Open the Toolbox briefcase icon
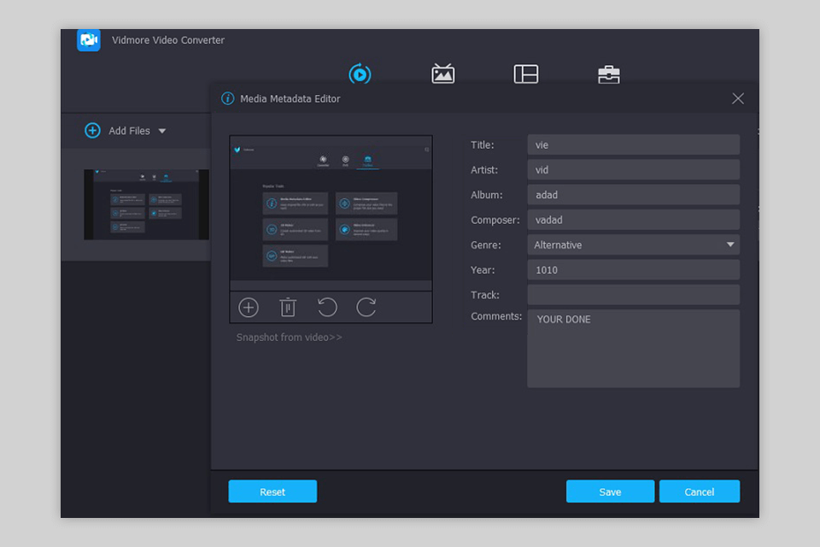 608,74
